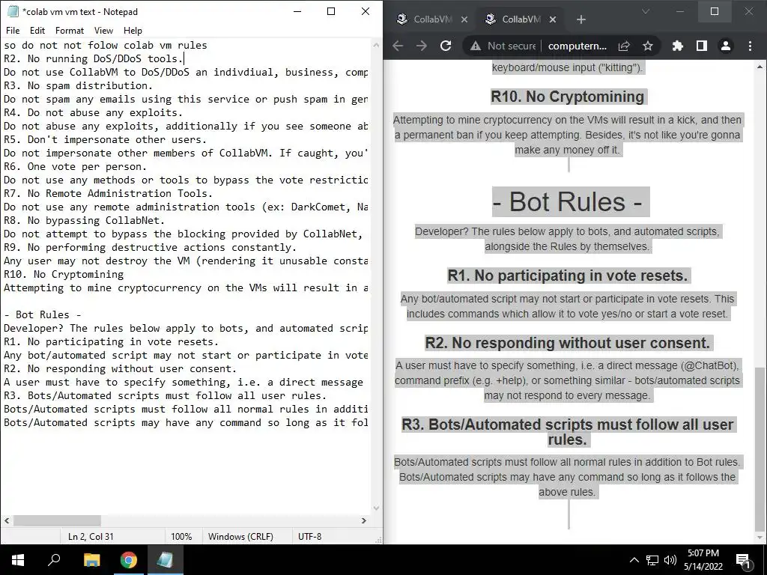767x575 pixels.
Task: Click 'Windows (CRLF)' in Notepad status bar
Action: (240, 536)
